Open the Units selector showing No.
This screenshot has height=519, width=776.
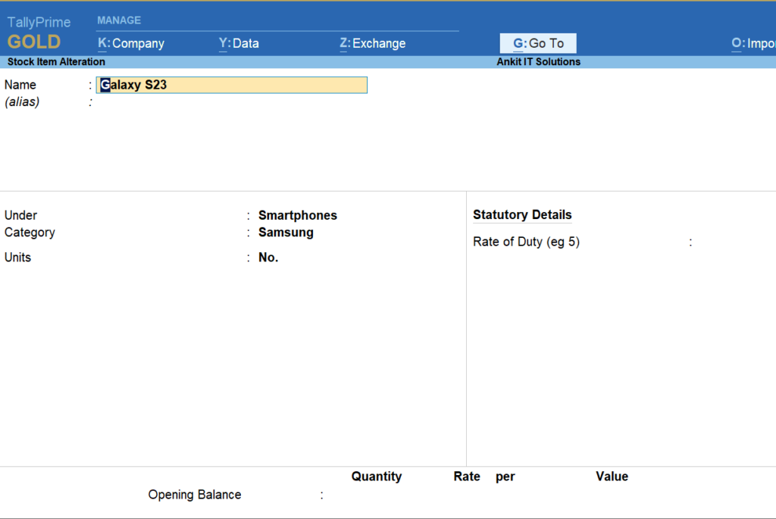269,257
